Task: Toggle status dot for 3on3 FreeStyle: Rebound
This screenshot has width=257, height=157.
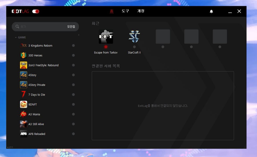Action: point(73,65)
